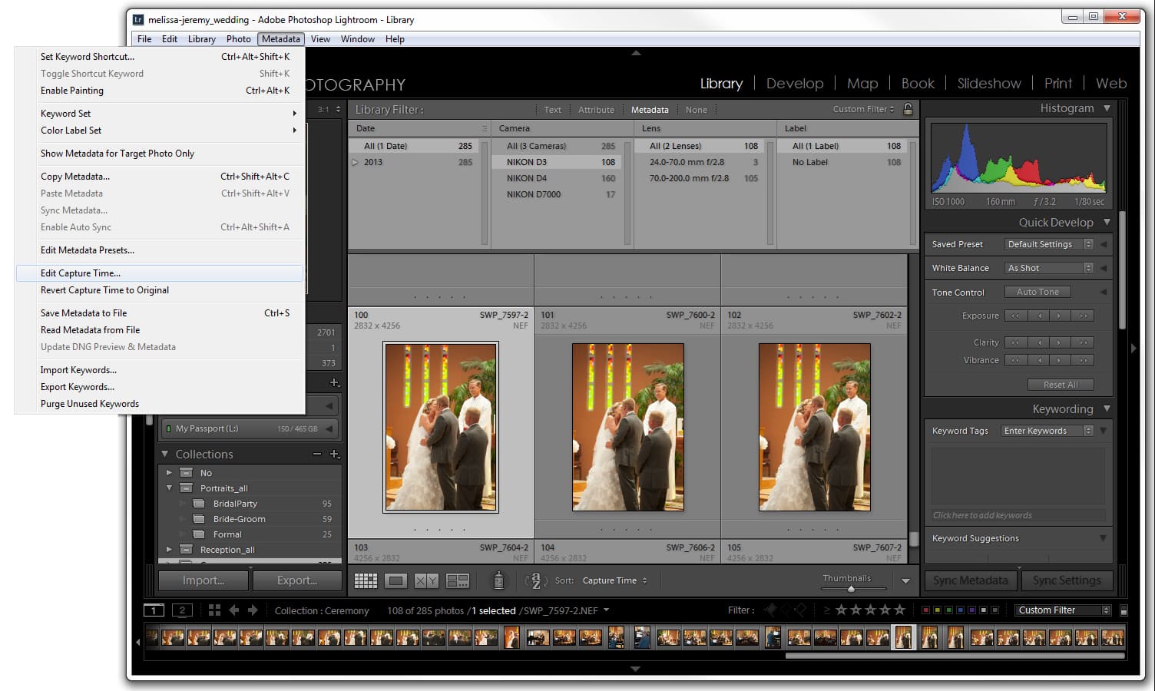This screenshot has height=691, width=1155.
Task: Toggle the Attribute filter on
Action: (x=596, y=109)
